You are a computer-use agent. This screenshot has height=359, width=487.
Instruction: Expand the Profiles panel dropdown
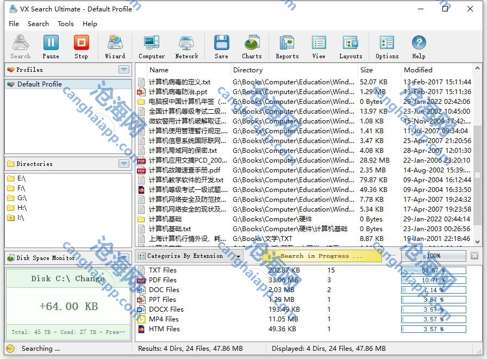pyautogui.click(x=124, y=70)
